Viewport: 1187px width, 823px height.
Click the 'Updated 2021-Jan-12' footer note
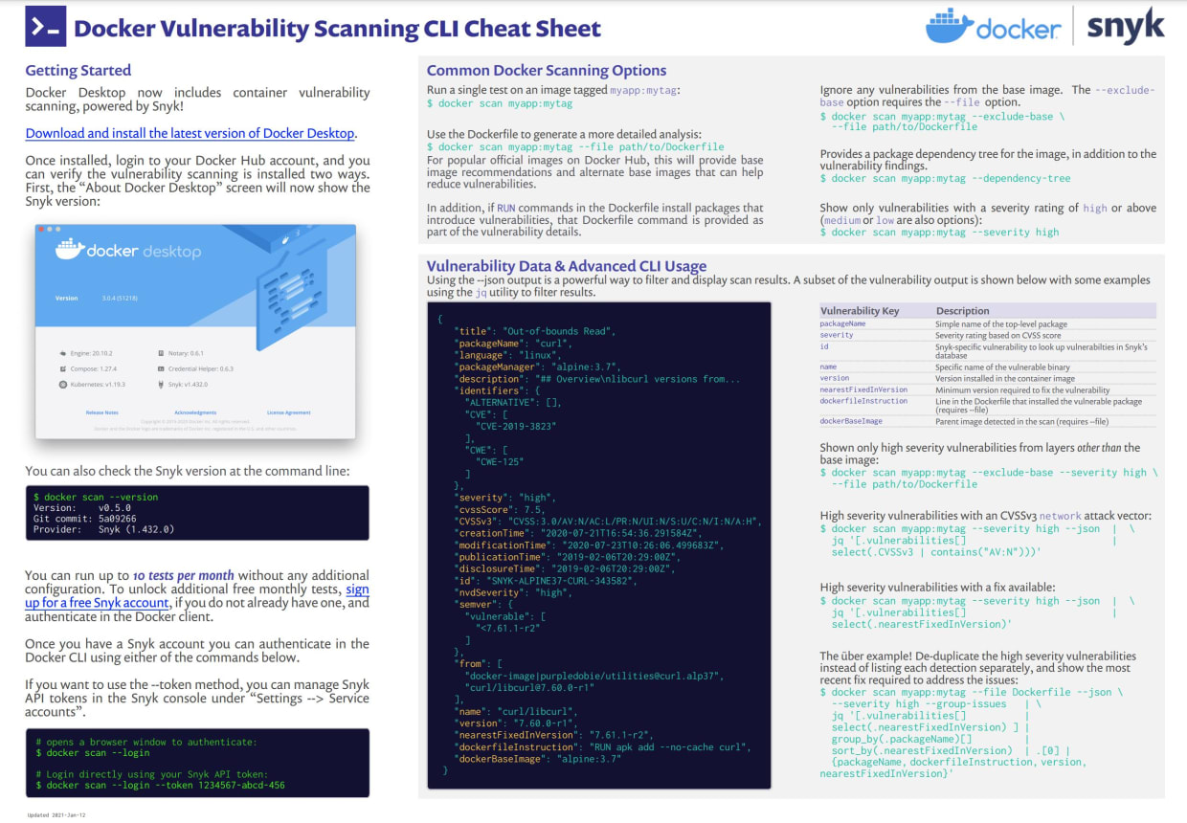pyautogui.click(x=58, y=815)
